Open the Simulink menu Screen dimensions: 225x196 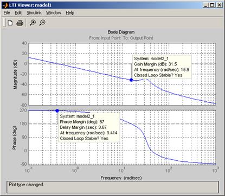tap(34, 13)
